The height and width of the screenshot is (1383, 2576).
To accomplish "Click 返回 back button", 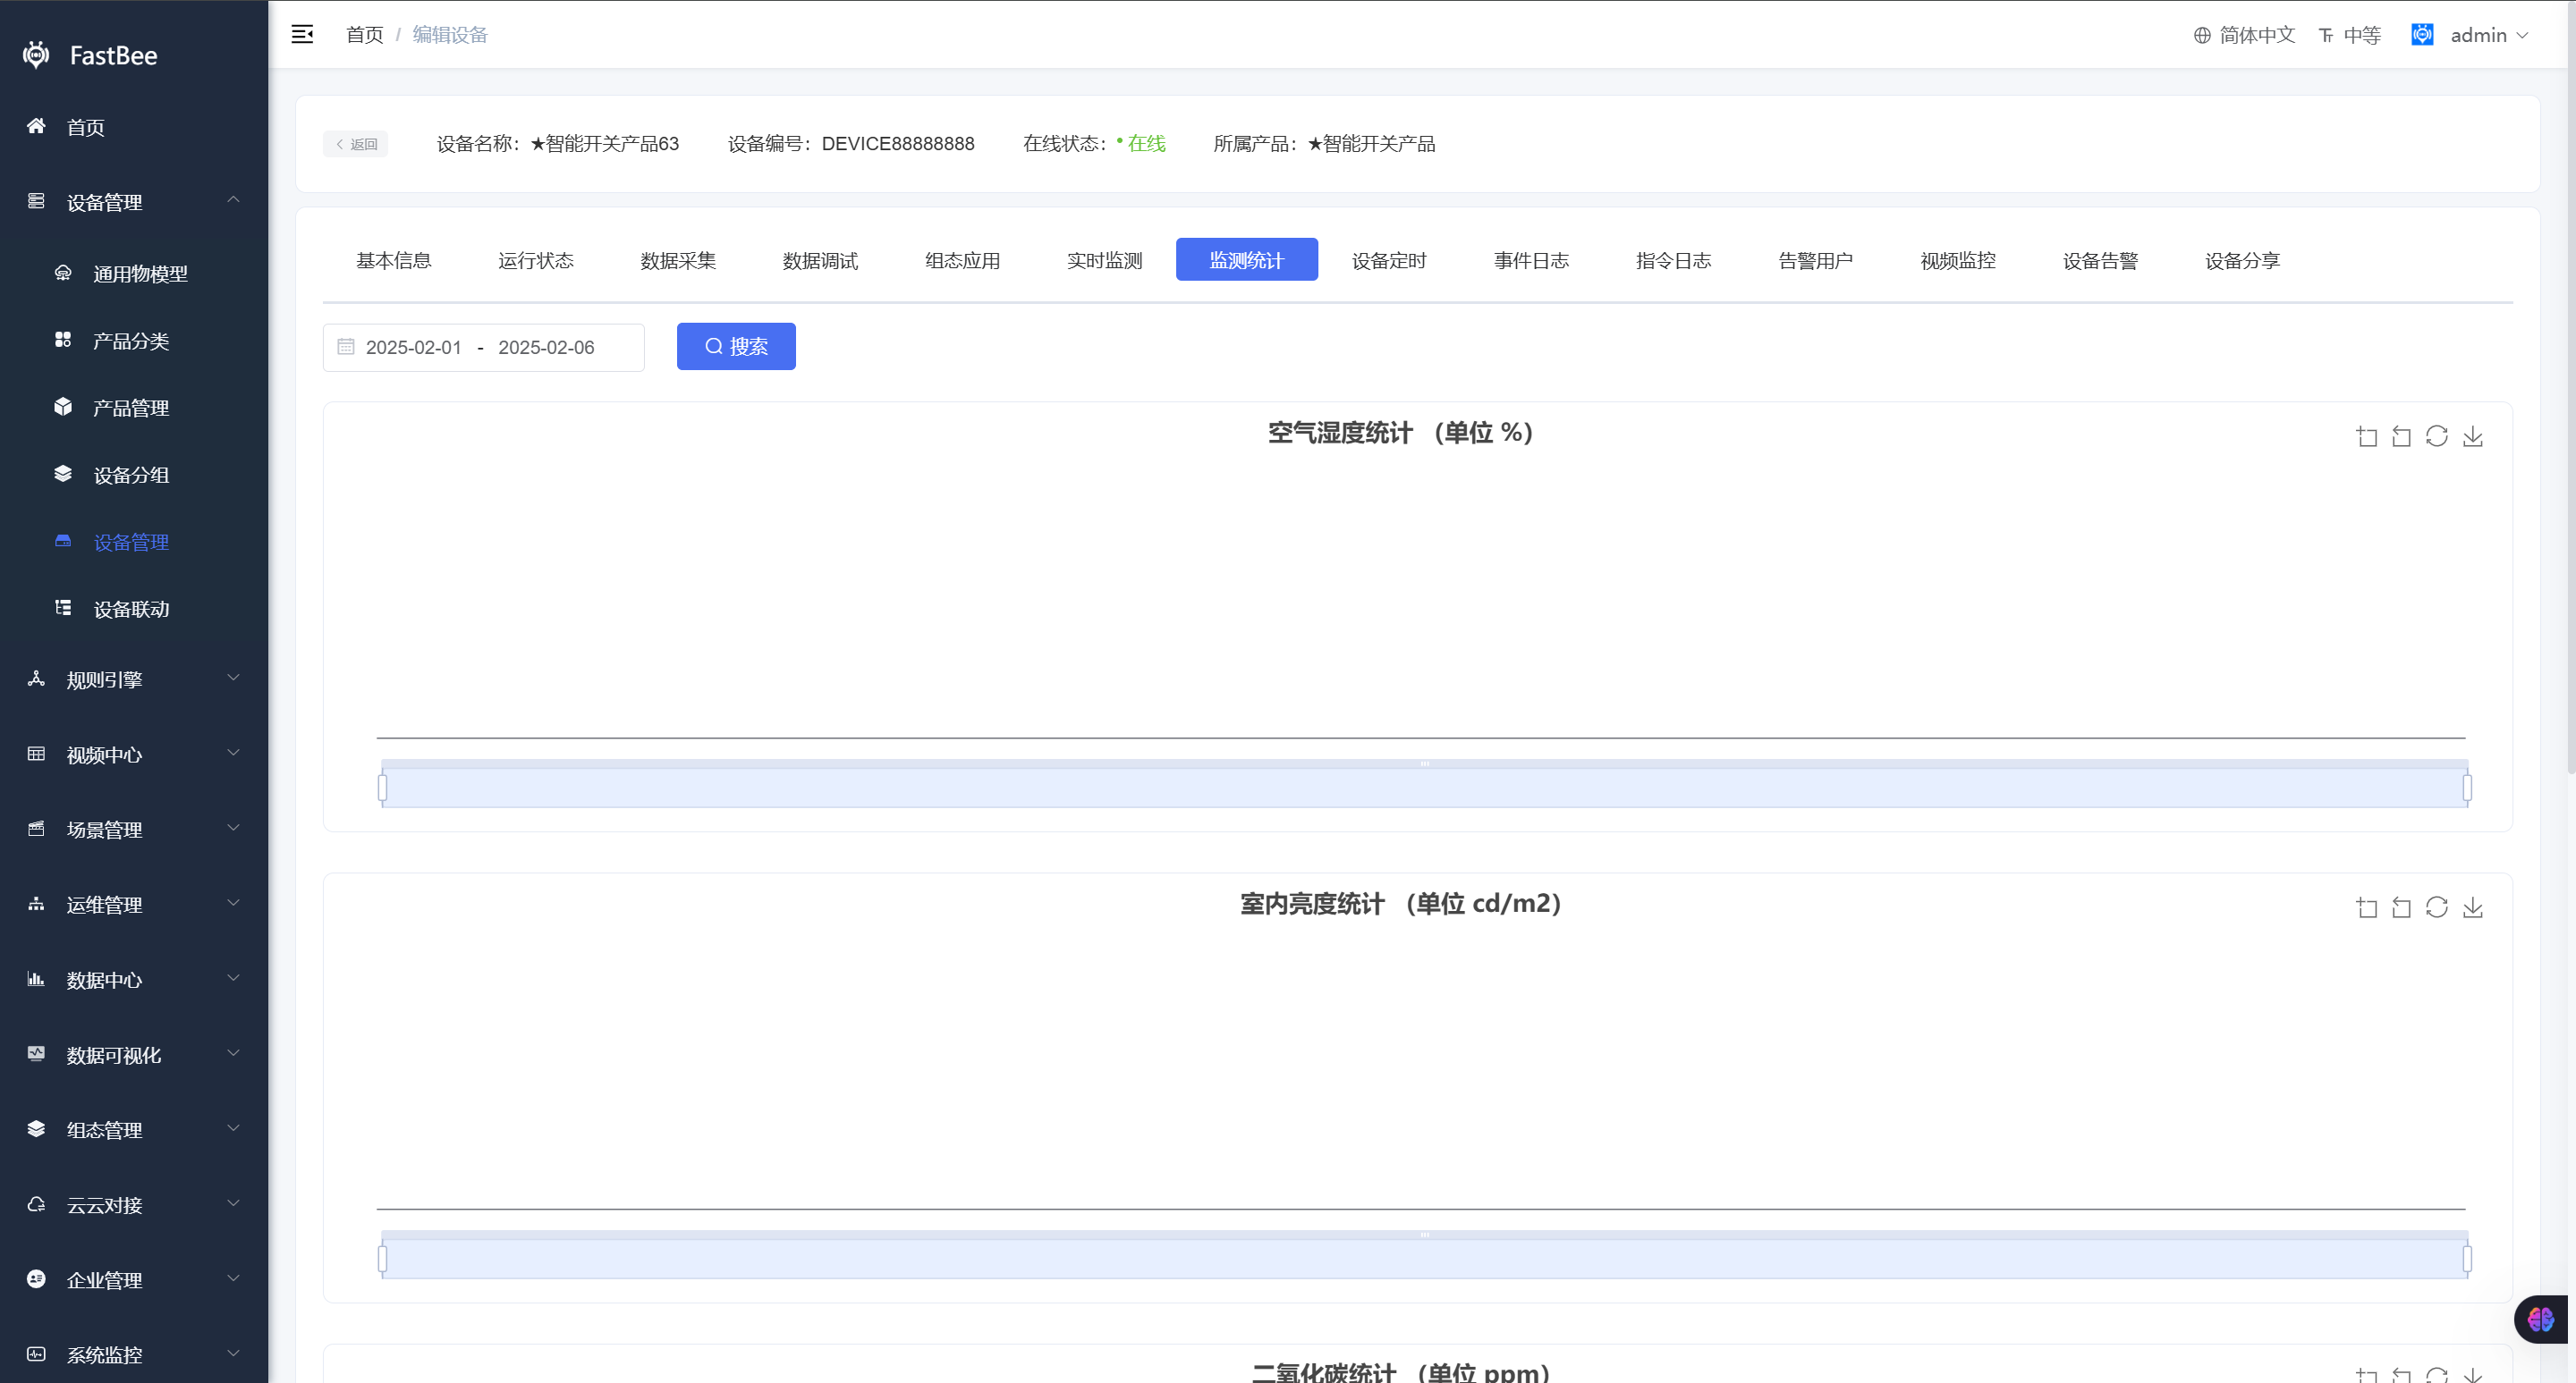I will pyautogui.click(x=355, y=144).
